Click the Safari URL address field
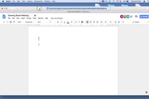Screen dimensions: 149x99 (x=78, y=8)
